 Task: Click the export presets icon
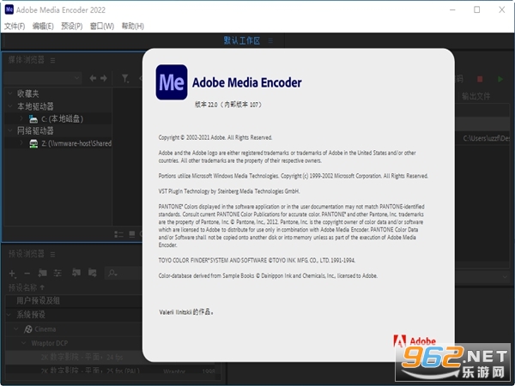tap(93, 273)
